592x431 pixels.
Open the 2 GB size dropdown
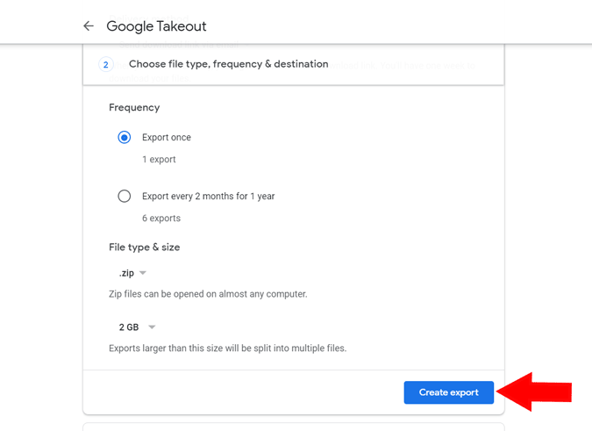pyautogui.click(x=137, y=327)
